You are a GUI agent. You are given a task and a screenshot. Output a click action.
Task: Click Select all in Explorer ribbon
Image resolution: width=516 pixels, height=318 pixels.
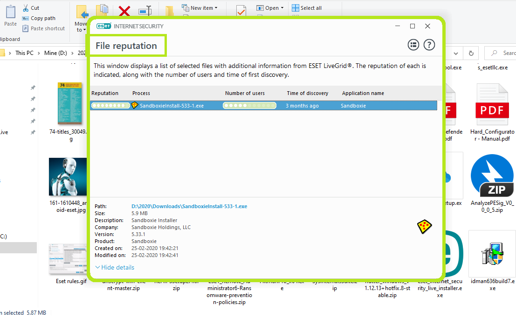point(307,8)
